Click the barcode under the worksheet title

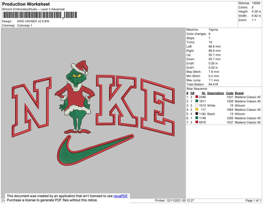click(39, 15)
